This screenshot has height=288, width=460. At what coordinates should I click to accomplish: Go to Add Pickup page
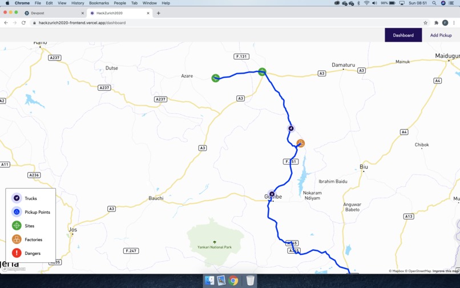(x=441, y=35)
